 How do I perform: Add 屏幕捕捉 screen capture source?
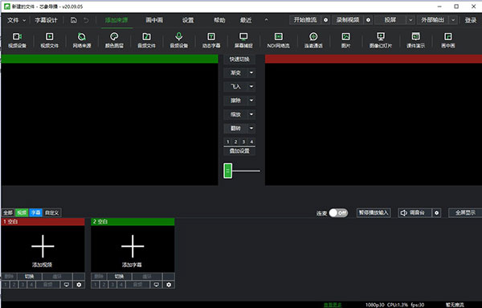tap(243, 40)
